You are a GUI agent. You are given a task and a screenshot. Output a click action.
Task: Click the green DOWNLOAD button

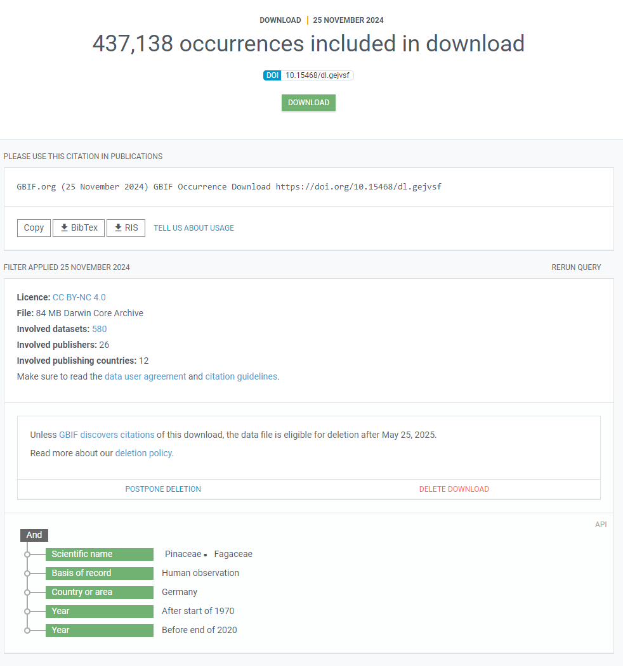click(308, 103)
